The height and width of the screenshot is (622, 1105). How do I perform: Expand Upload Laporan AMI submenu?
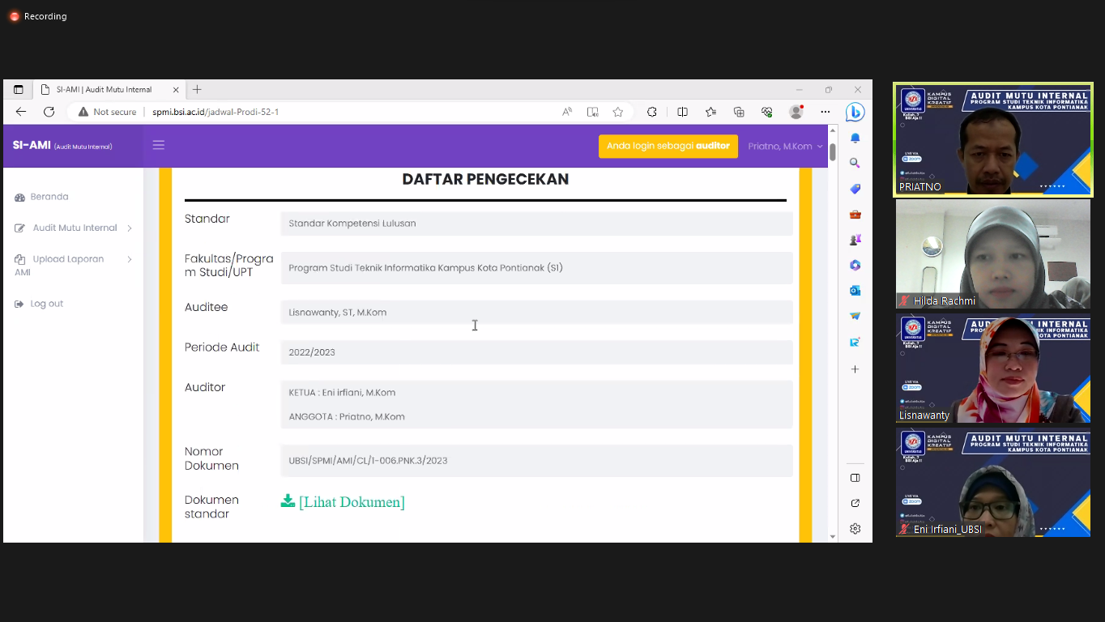pos(74,266)
